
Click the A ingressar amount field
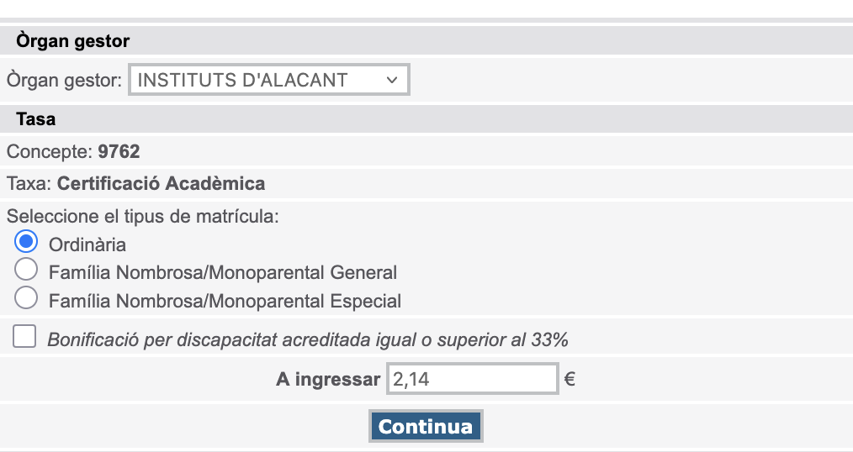point(472,379)
